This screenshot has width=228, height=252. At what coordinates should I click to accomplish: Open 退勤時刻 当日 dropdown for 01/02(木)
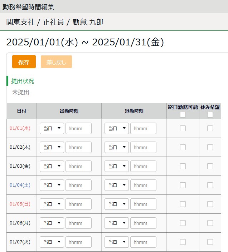117,147
